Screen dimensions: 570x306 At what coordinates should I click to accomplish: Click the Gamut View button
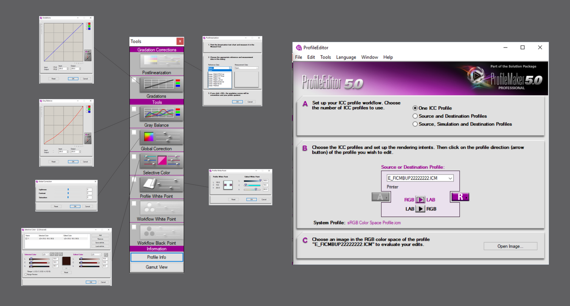157,267
